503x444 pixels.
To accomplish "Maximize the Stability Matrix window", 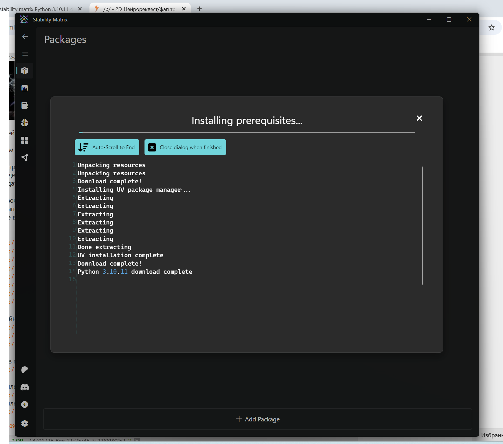I will coord(449,19).
